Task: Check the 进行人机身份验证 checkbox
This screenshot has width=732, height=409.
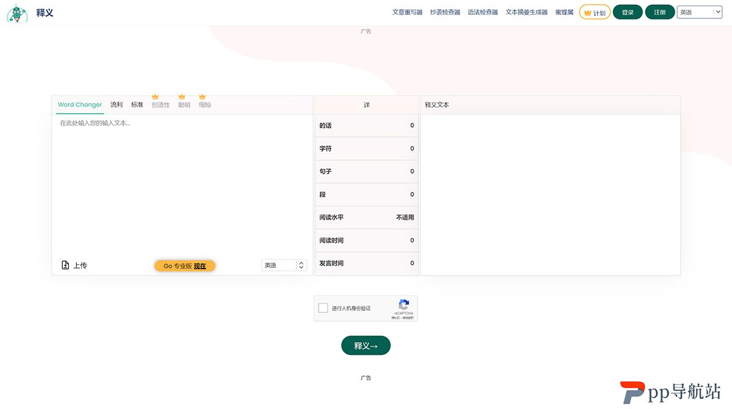Action: tap(323, 308)
